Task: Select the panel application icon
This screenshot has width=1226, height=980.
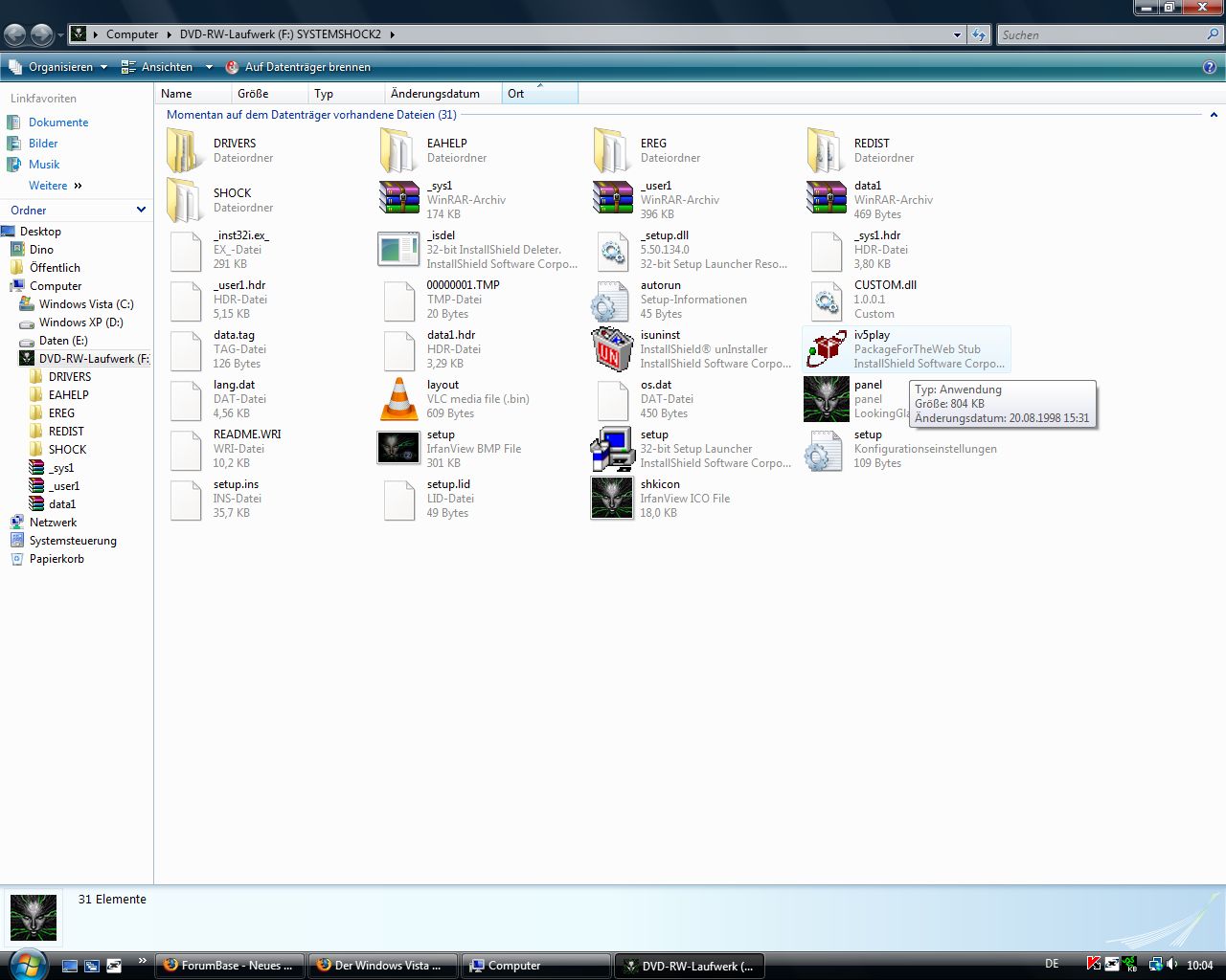Action: click(826, 399)
